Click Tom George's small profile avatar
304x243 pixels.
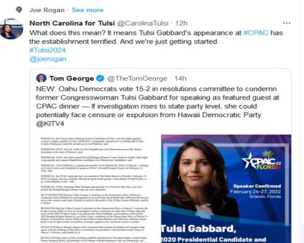41,78
